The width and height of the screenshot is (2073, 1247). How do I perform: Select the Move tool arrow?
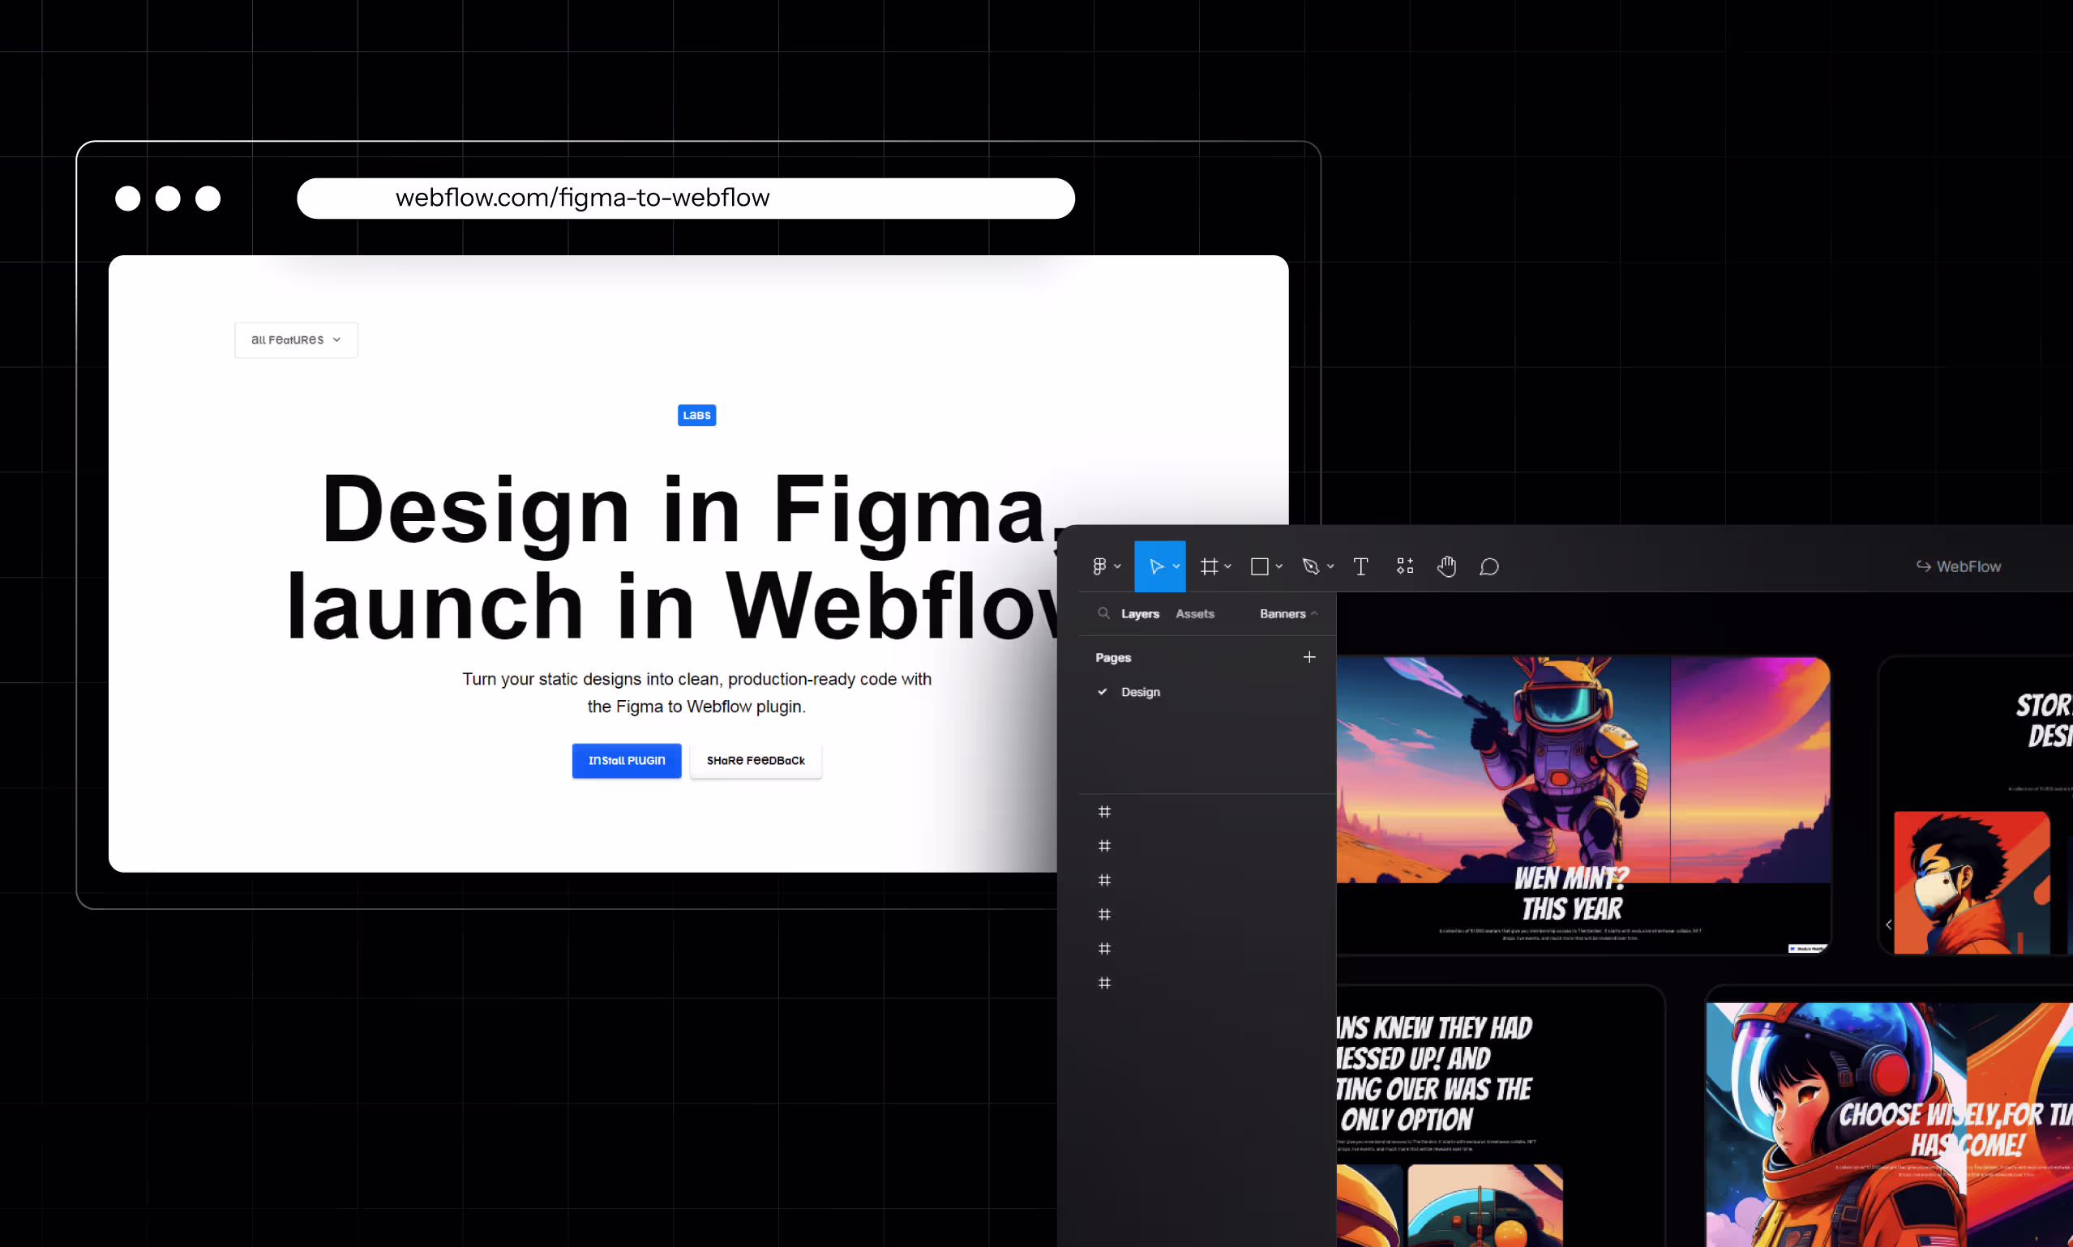point(1156,566)
